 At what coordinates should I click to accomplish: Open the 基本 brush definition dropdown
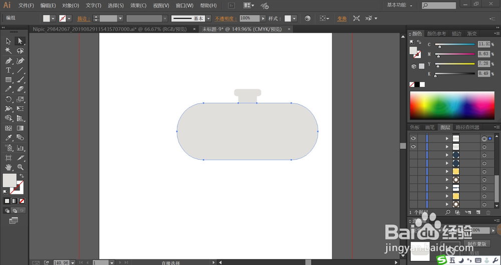208,19
